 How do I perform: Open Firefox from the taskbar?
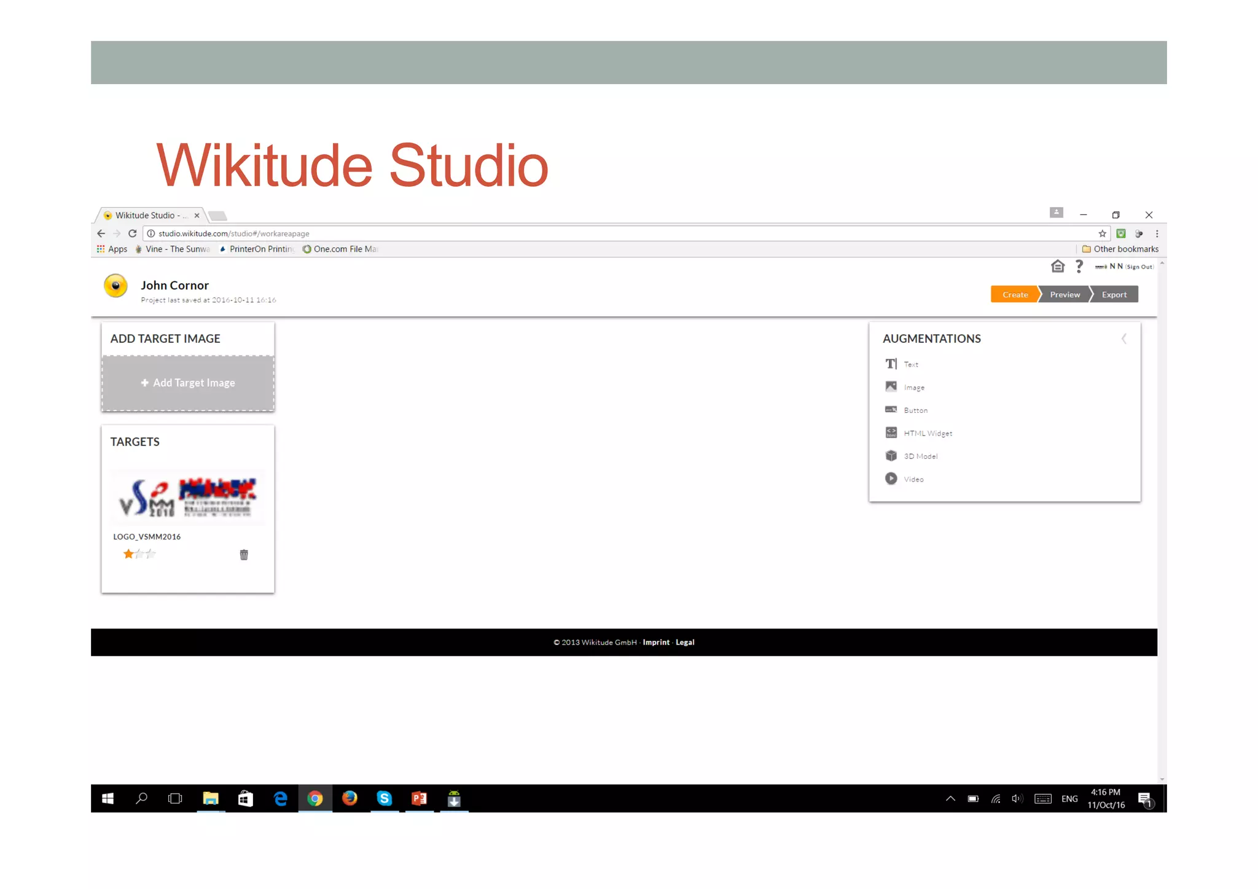coord(350,798)
